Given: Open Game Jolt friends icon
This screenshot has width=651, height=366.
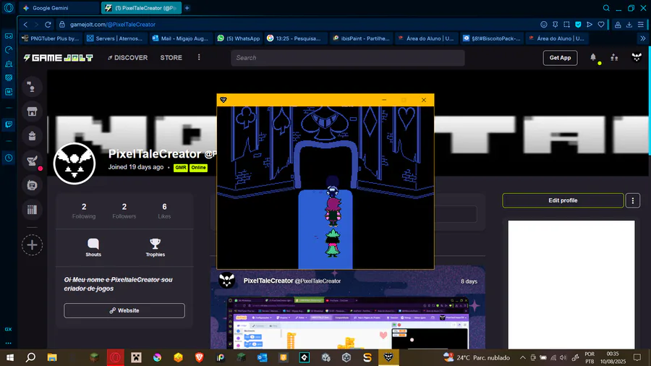Looking at the screenshot, I should [614, 58].
